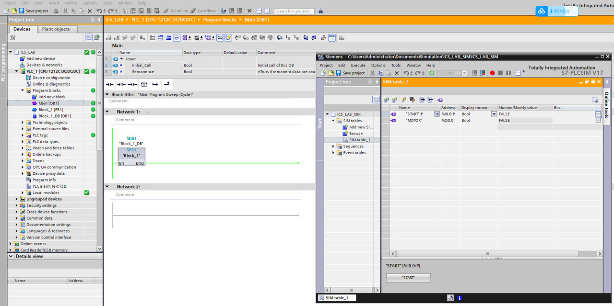The image size is (614, 306).
Task: Click Go online in TIA toolbar
Action: [175, 11]
